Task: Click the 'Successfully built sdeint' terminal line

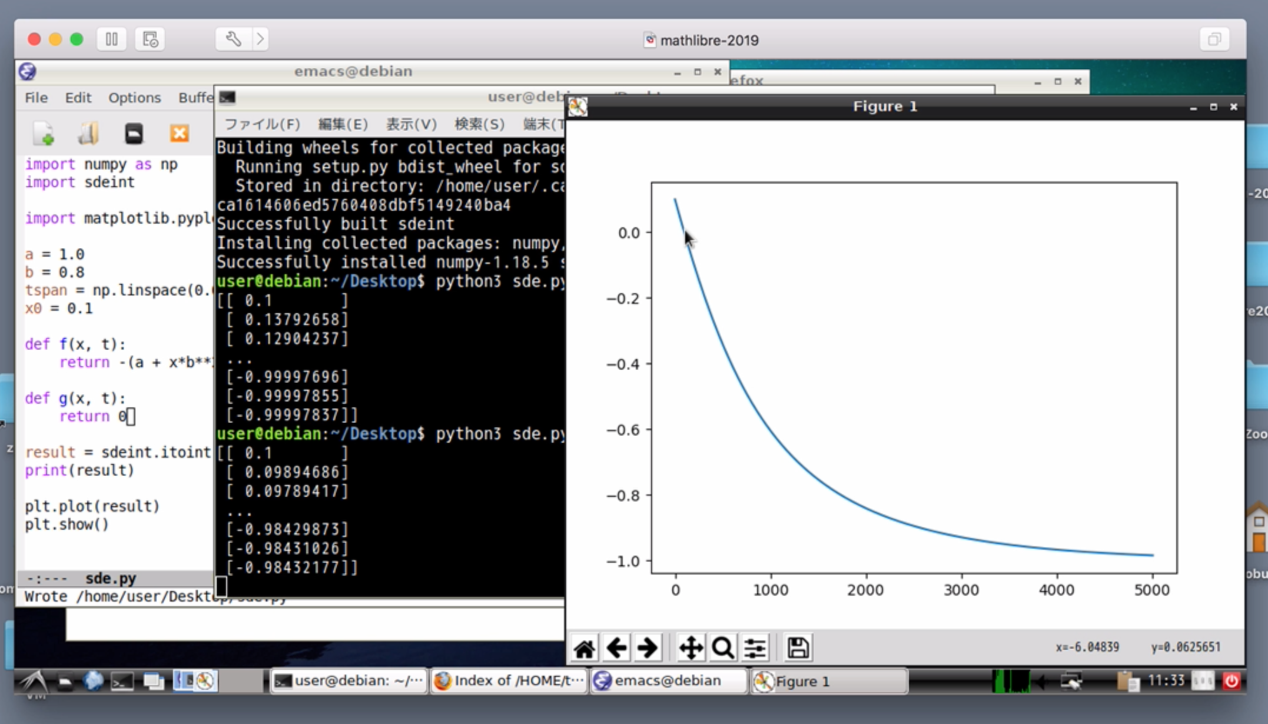Action: [336, 224]
